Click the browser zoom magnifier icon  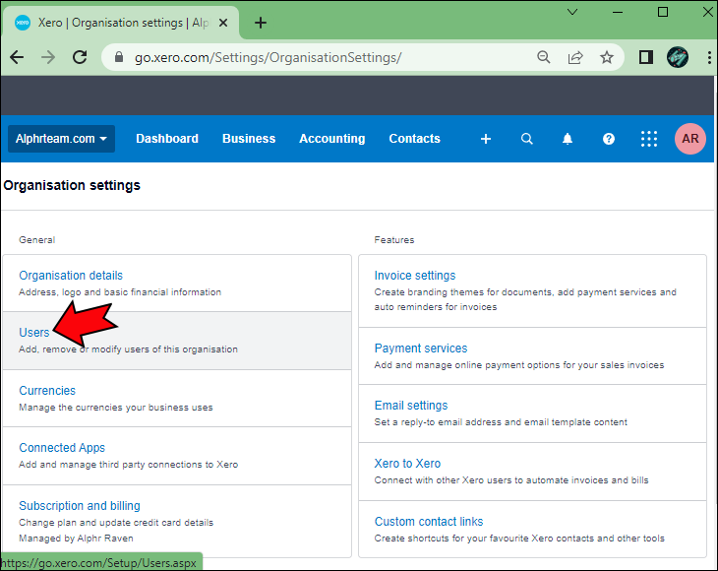544,57
